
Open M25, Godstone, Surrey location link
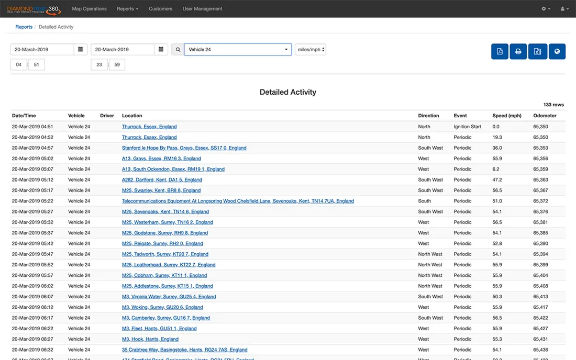[x=165, y=233]
